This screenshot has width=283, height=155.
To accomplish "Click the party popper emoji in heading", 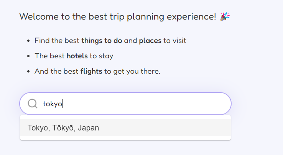I will tap(225, 16).
